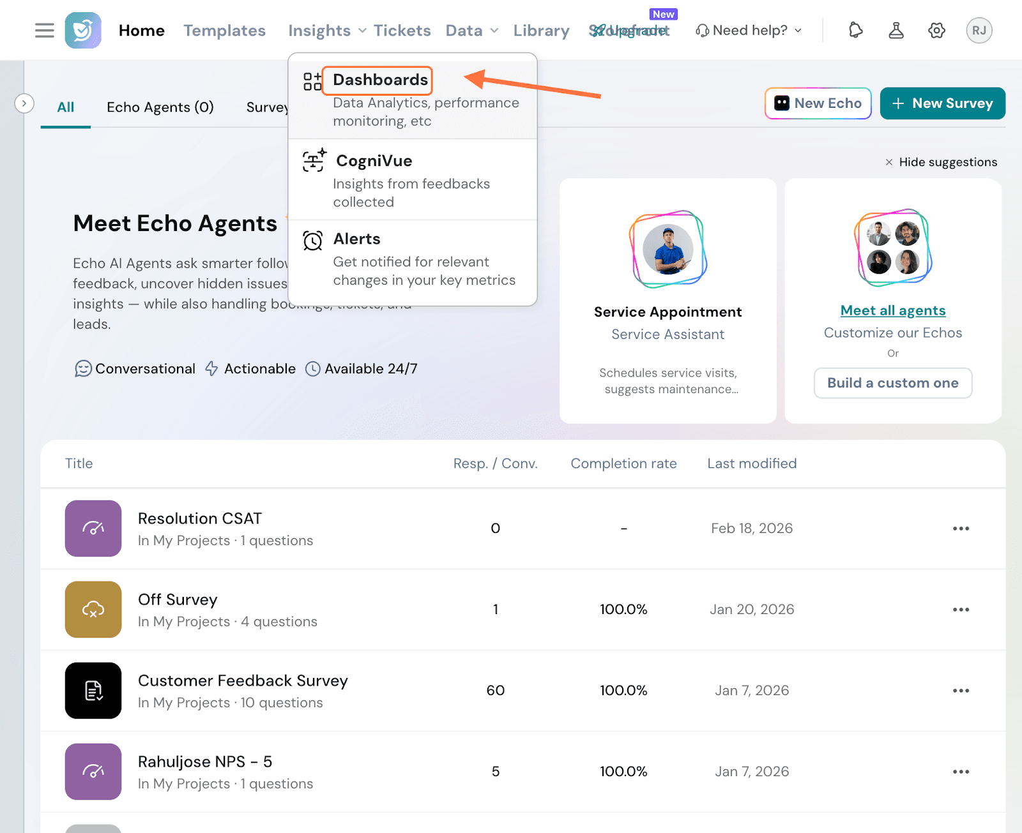Choose CogniVue in the Insights menu
1022x833 pixels.
374,161
